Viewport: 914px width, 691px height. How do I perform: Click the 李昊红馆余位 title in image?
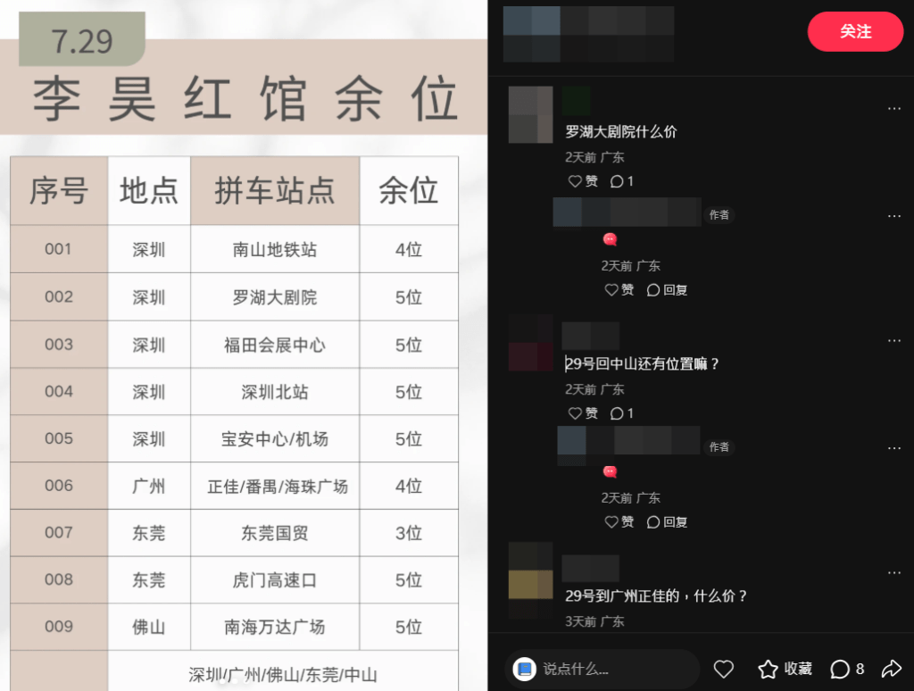(x=245, y=98)
